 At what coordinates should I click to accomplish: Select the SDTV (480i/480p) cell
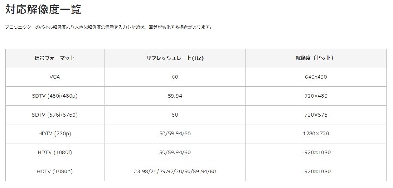(x=55, y=96)
